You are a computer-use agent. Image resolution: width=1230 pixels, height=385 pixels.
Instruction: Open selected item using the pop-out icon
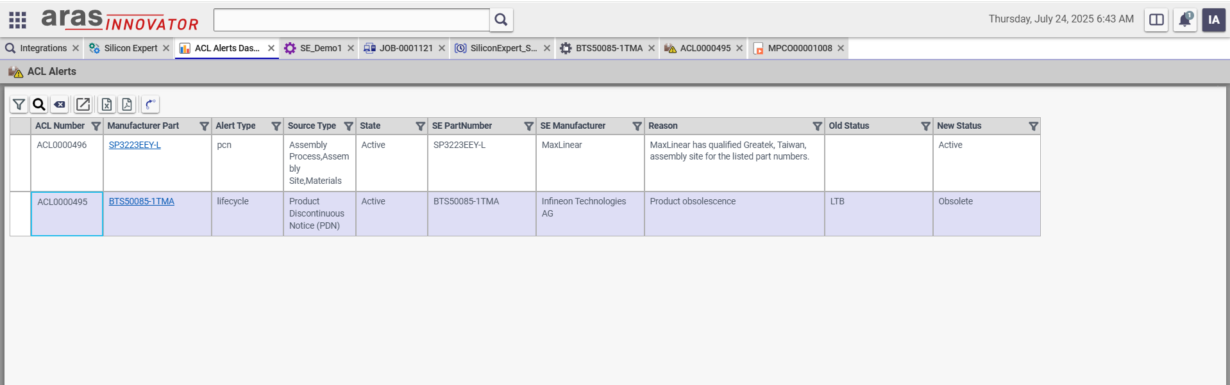tap(83, 104)
